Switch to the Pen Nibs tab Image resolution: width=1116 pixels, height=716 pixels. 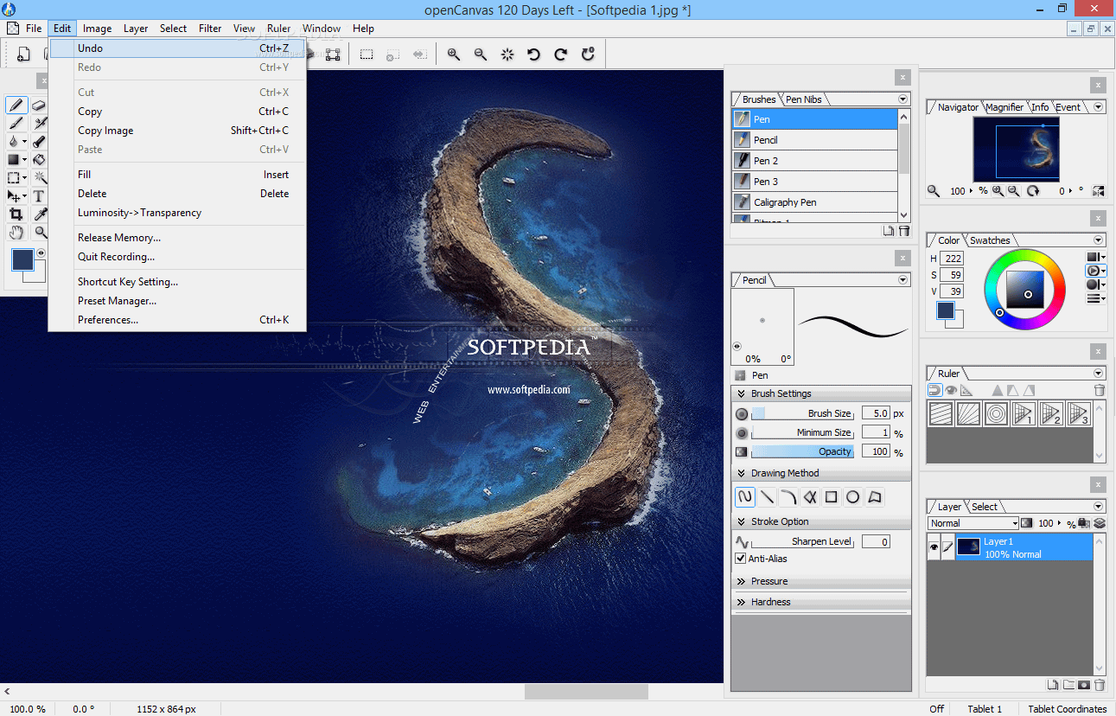tap(803, 99)
